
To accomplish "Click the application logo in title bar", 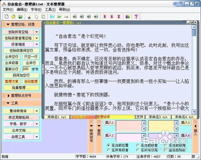I will [x=4, y=4].
